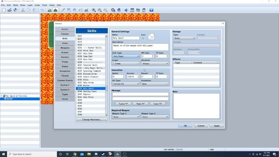The image size is (279, 157).
Task: Switch to Event editing mode icon
Action: [55, 10]
